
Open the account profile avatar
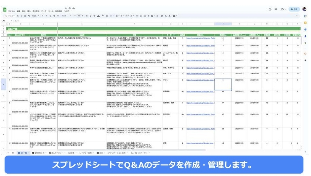click(x=304, y=9)
